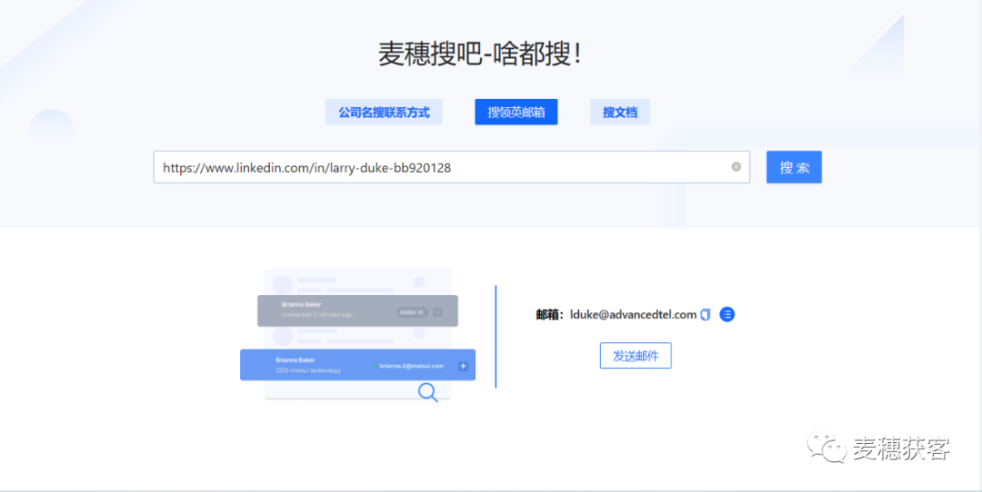982x492 pixels.
Task: Click the 搜索 button
Action: [794, 168]
